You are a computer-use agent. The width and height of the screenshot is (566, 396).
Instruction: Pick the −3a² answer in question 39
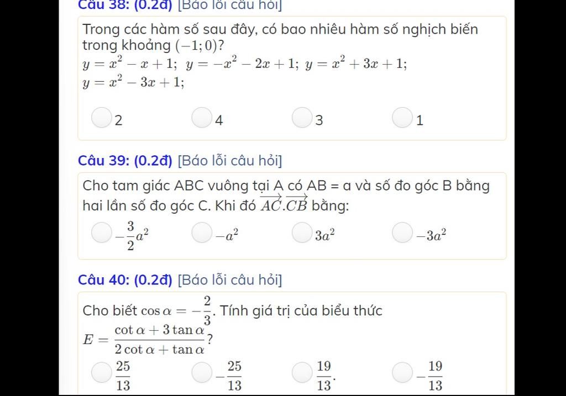[x=402, y=233]
